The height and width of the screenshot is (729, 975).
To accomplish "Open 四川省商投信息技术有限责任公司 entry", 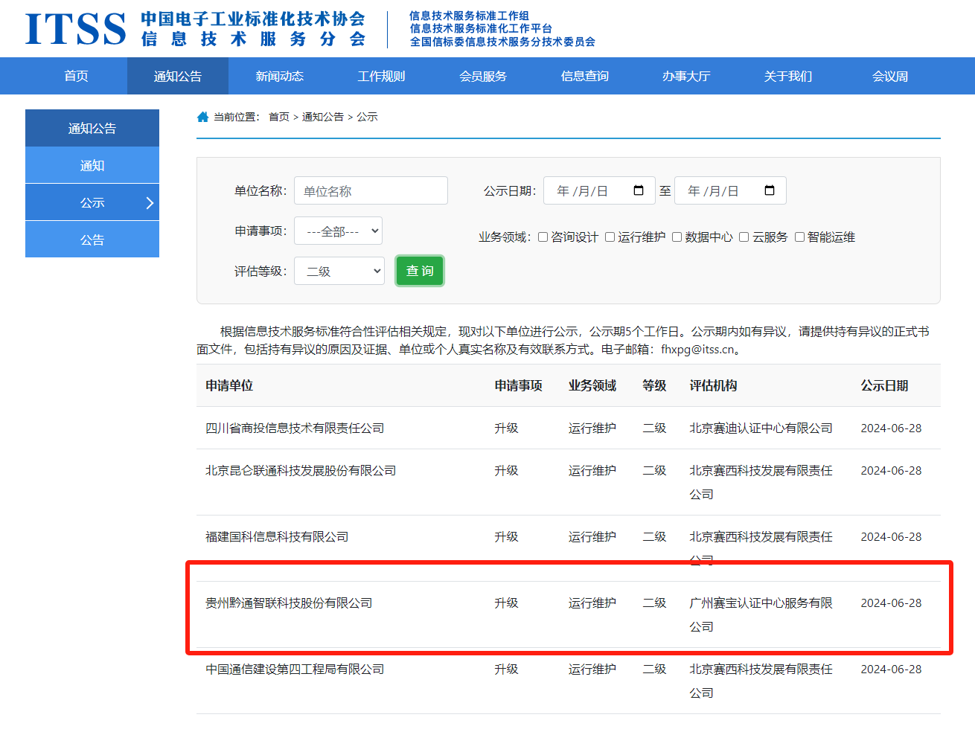I will pyautogui.click(x=295, y=428).
